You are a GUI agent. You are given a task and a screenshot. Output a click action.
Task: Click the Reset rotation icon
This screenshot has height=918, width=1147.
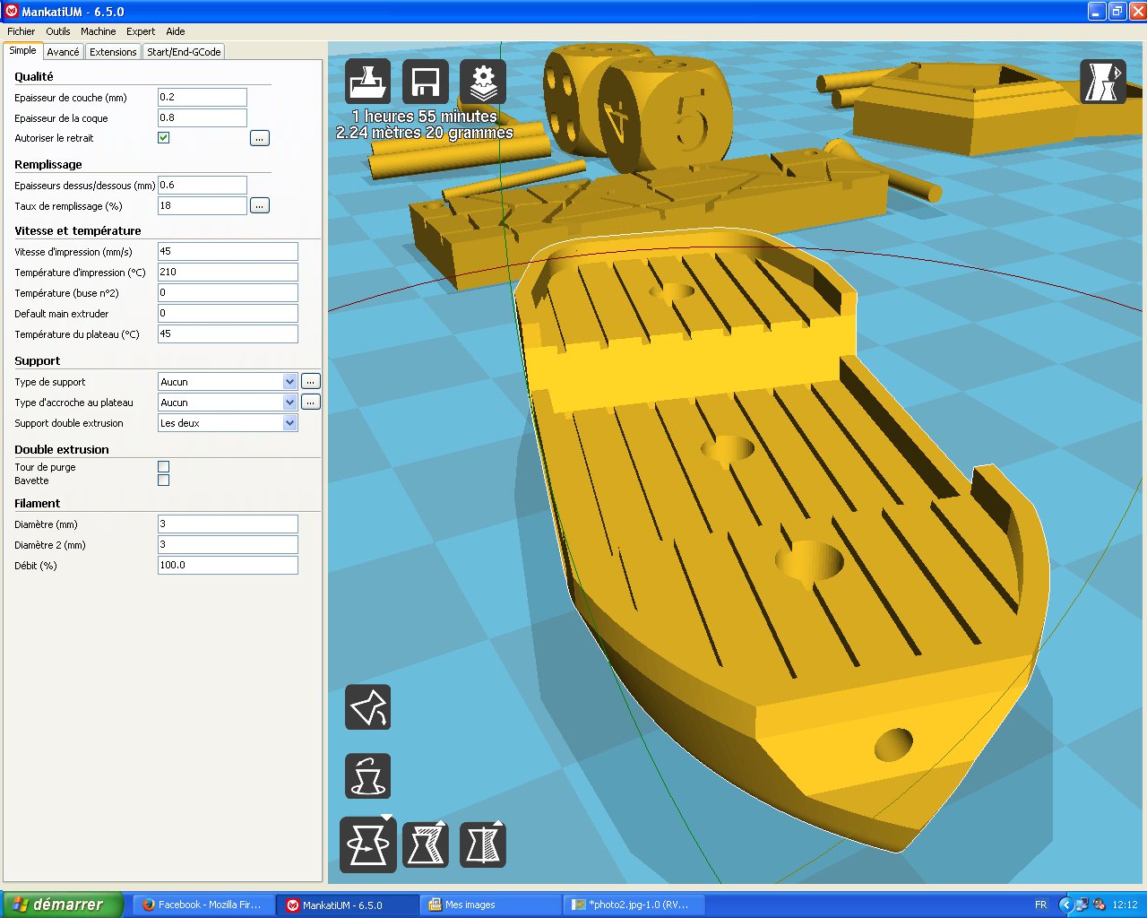click(368, 775)
